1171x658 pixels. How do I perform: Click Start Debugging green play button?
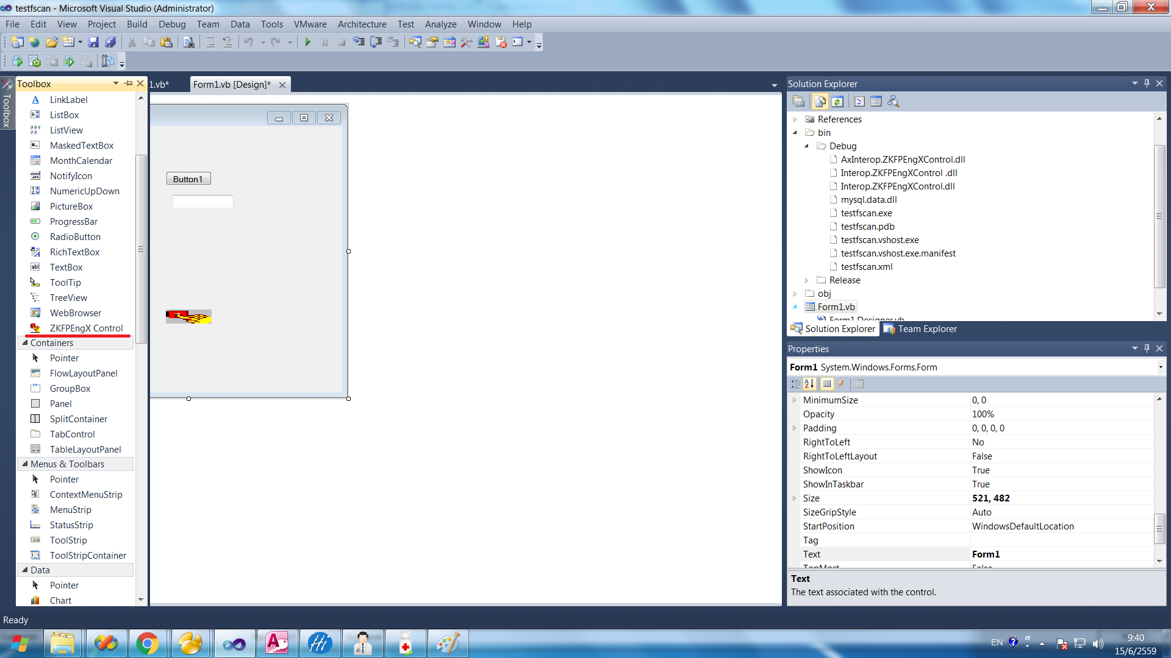[x=308, y=41]
